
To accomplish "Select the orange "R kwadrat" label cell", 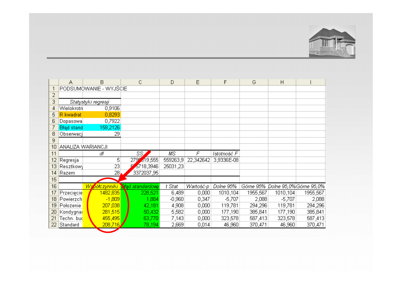I will 71,114.
